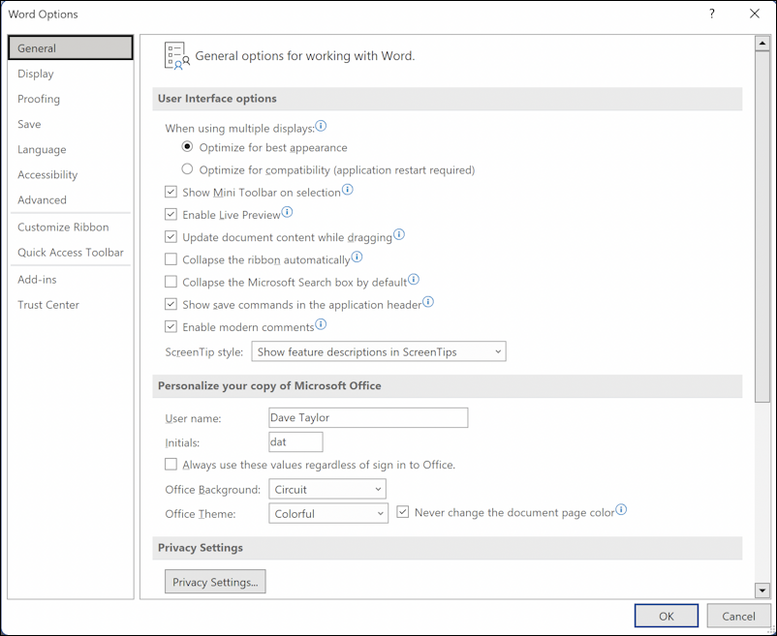This screenshot has width=777, height=636.
Task: Click info icon beside Never change page color
Action: click(621, 510)
